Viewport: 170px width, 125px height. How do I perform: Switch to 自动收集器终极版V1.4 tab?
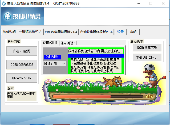point(96,32)
